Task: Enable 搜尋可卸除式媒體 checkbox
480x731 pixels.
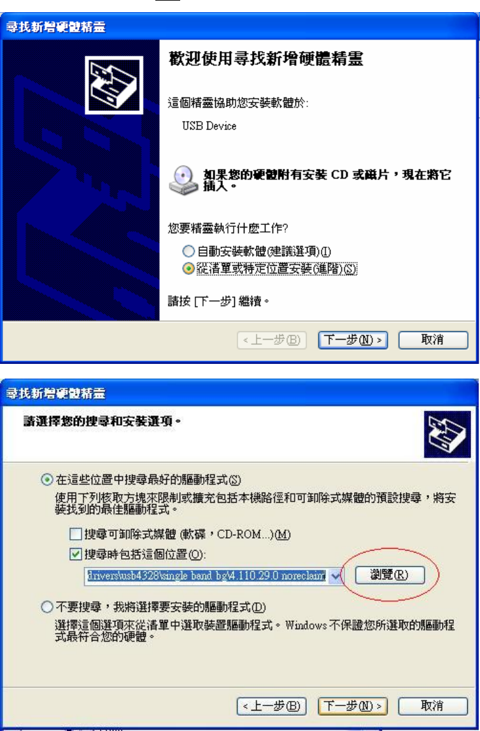Action: click(74, 534)
